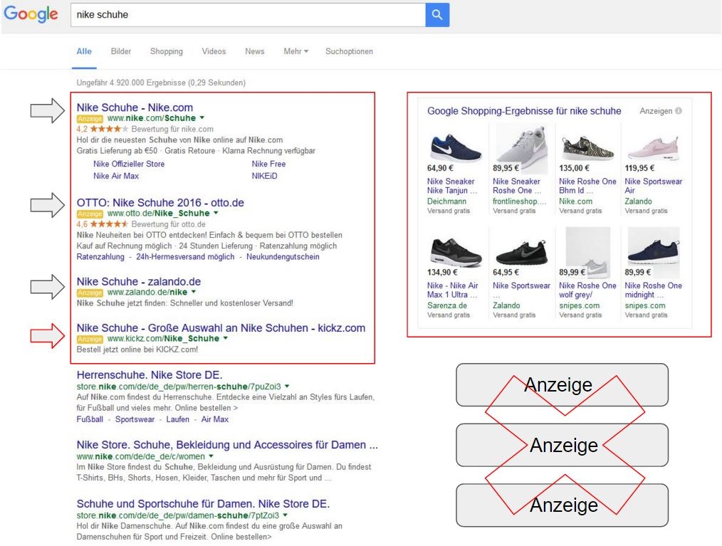Expand arrow beside damen-schuhe result URL
This screenshot has height=546, width=722.
[285, 515]
